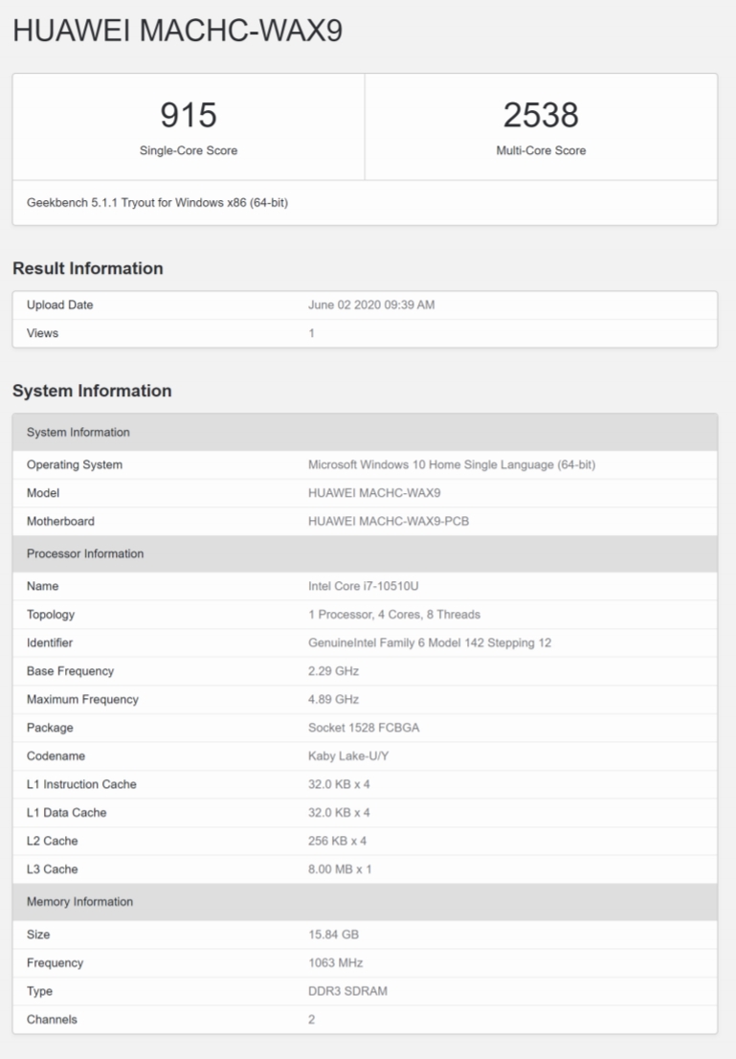This screenshot has width=736, height=1059.
Task: Select the Multi-Core Score label
Action: point(541,150)
